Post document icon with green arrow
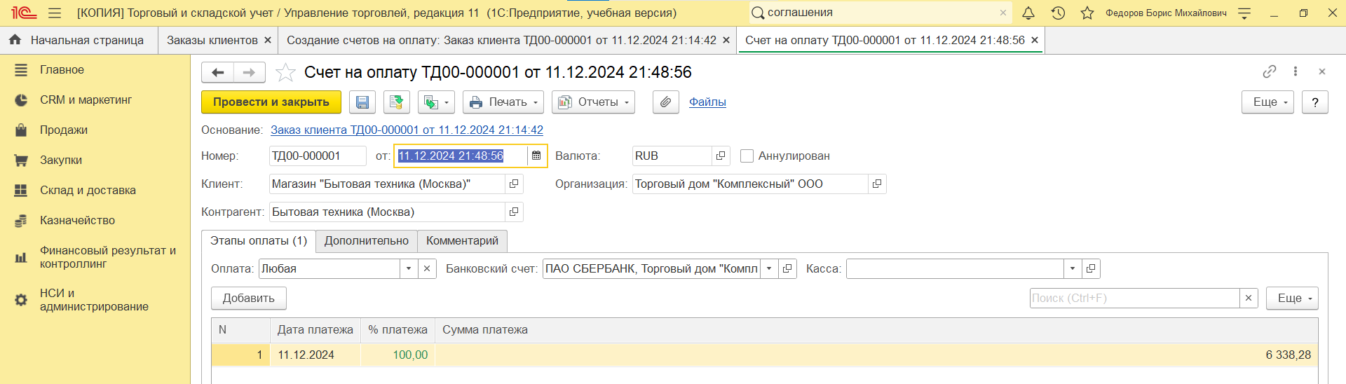 [397, 102]
